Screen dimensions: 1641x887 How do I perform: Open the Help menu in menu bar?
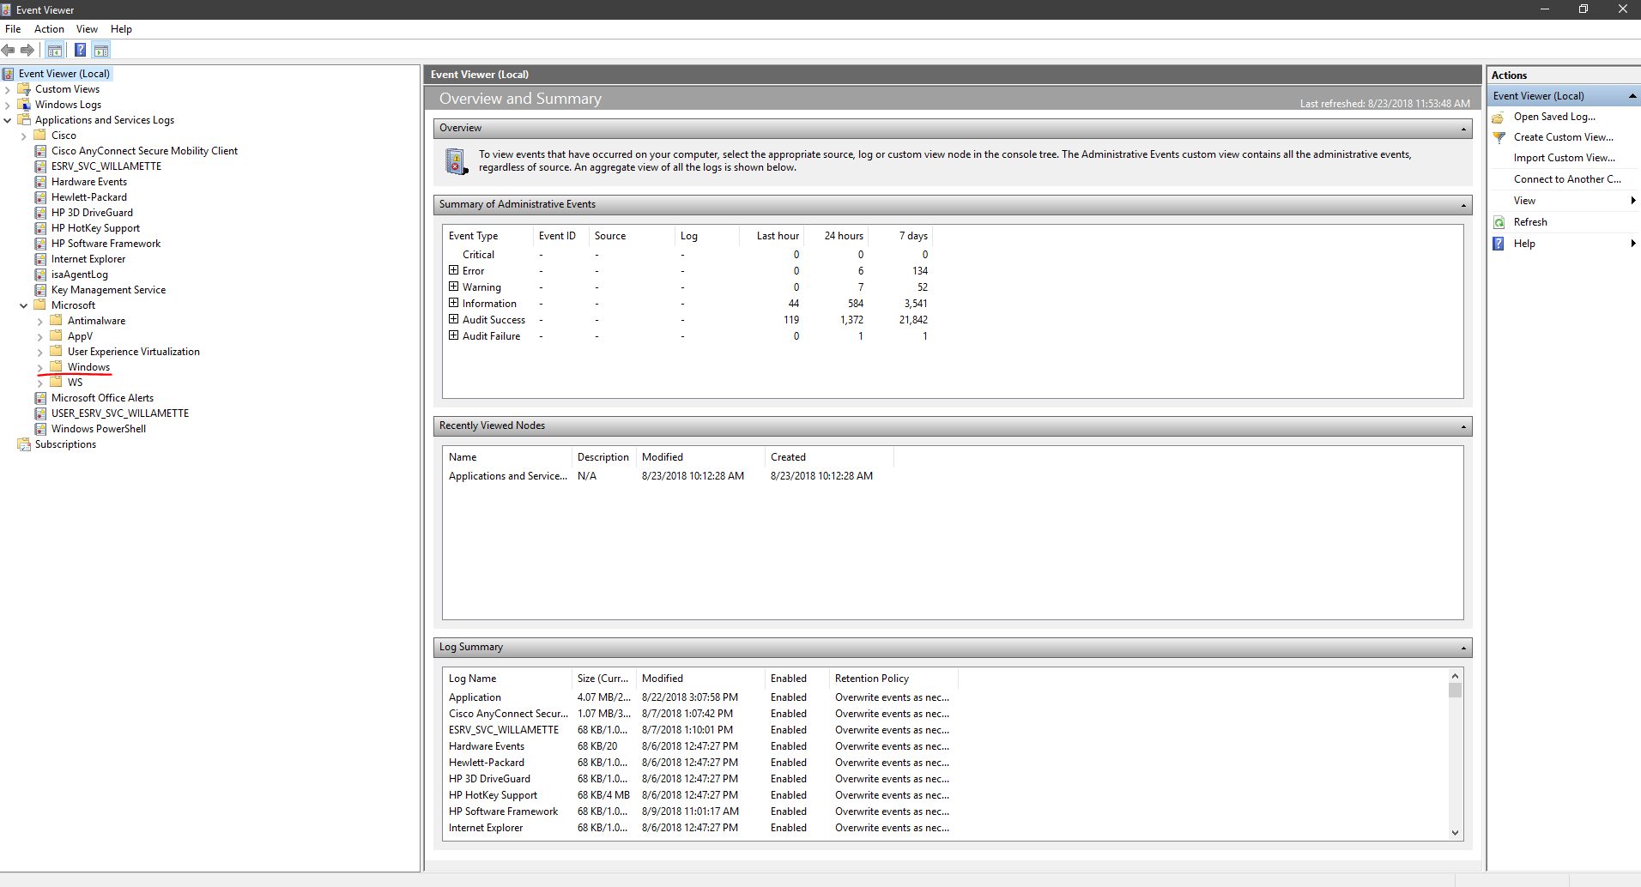pos(121,29)
